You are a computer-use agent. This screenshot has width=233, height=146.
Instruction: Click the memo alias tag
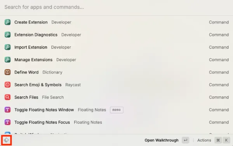tap(116, 110)
